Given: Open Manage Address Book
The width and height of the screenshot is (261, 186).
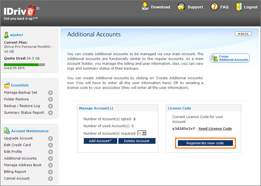Looking at the screenshot, I should pos(23,165).
